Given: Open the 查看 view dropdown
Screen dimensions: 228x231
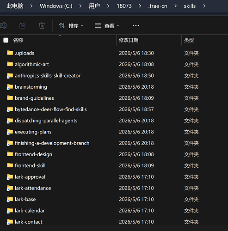Looking at the screenshot, I should tap(107, 26).
